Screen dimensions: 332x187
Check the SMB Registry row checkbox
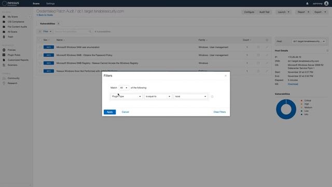pos(40,63)
